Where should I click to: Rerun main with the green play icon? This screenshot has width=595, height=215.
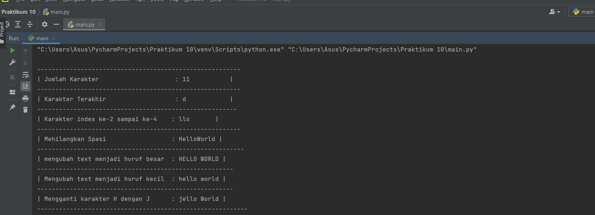point(12,50)
